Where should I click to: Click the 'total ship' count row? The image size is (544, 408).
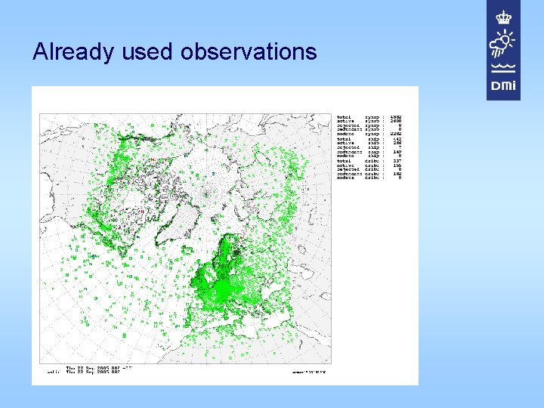369,139
